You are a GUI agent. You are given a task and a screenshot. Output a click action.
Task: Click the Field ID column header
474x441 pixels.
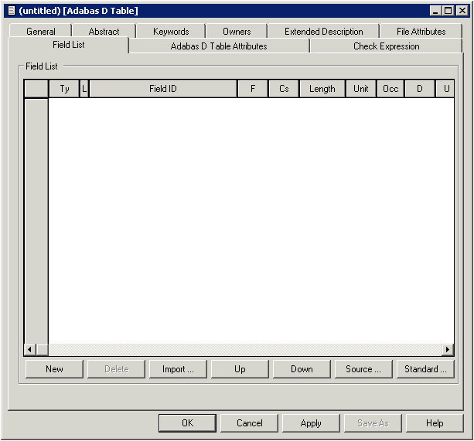pyautogui.click(x=163, y=89)
